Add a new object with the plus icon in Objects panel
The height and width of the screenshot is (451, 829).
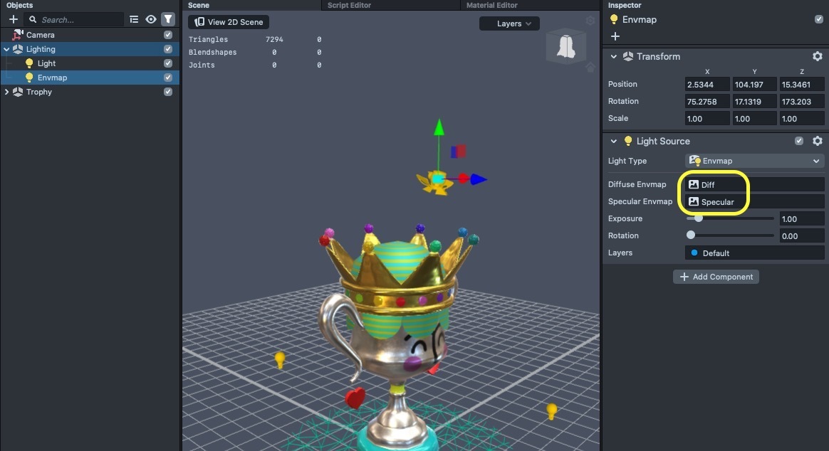point(14,19)
